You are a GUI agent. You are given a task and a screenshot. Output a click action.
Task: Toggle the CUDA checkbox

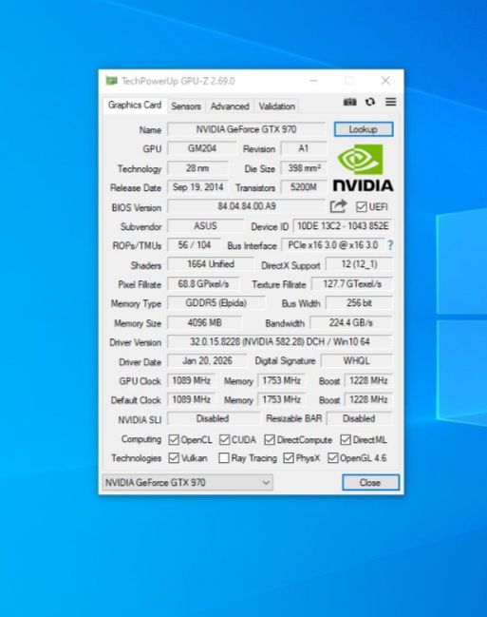[224, 440]
